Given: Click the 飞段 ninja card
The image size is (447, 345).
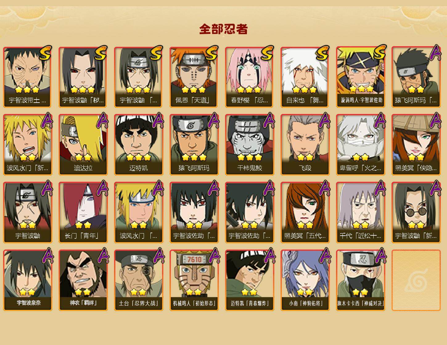Looking at the screenshot, I should [305, 145].
